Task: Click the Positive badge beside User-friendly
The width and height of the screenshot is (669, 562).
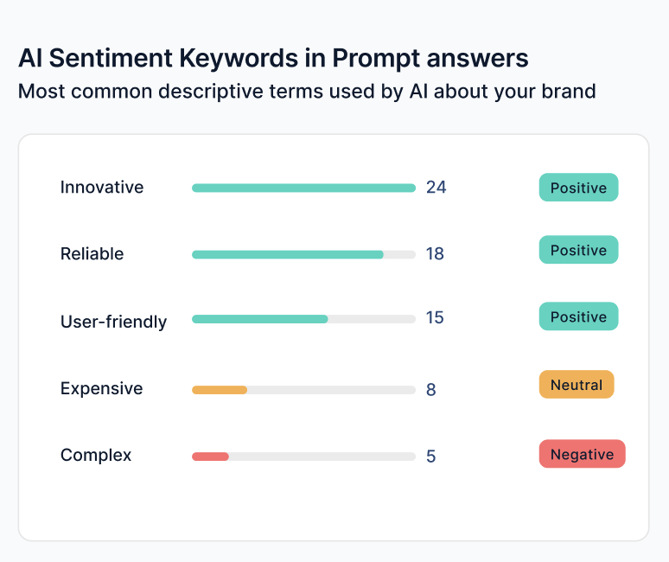Action: [578, 316]
